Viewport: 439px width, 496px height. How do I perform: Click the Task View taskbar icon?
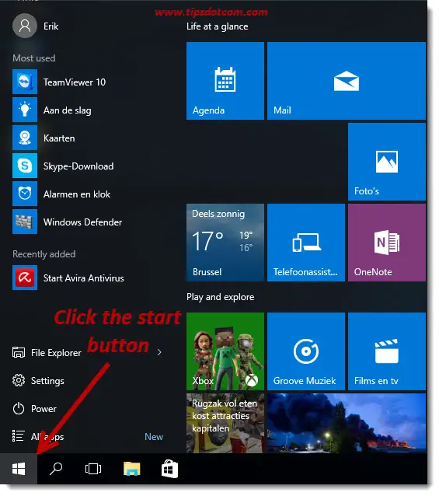click(93, 469)
